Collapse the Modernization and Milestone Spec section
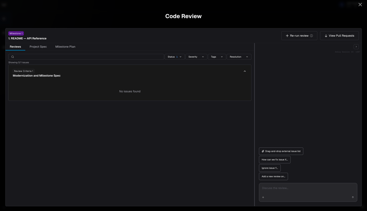 245,71
